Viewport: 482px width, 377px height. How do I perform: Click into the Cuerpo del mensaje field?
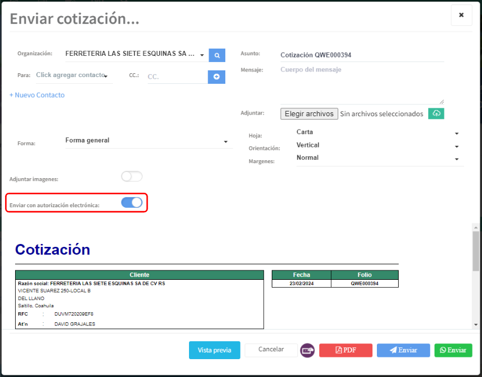pyautogui.click(x=361, y=84)
